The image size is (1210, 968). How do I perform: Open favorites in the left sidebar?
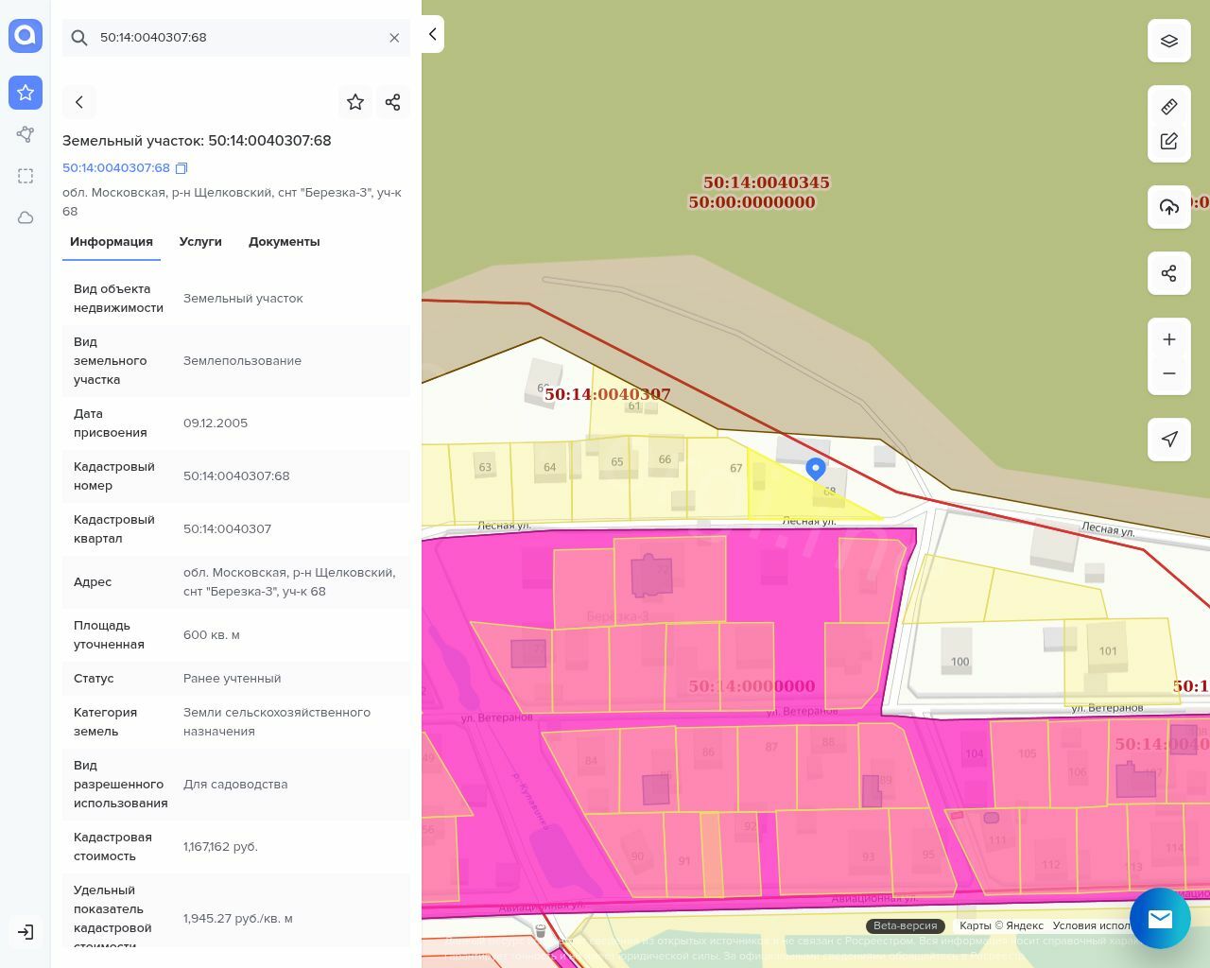coord(26,93)
